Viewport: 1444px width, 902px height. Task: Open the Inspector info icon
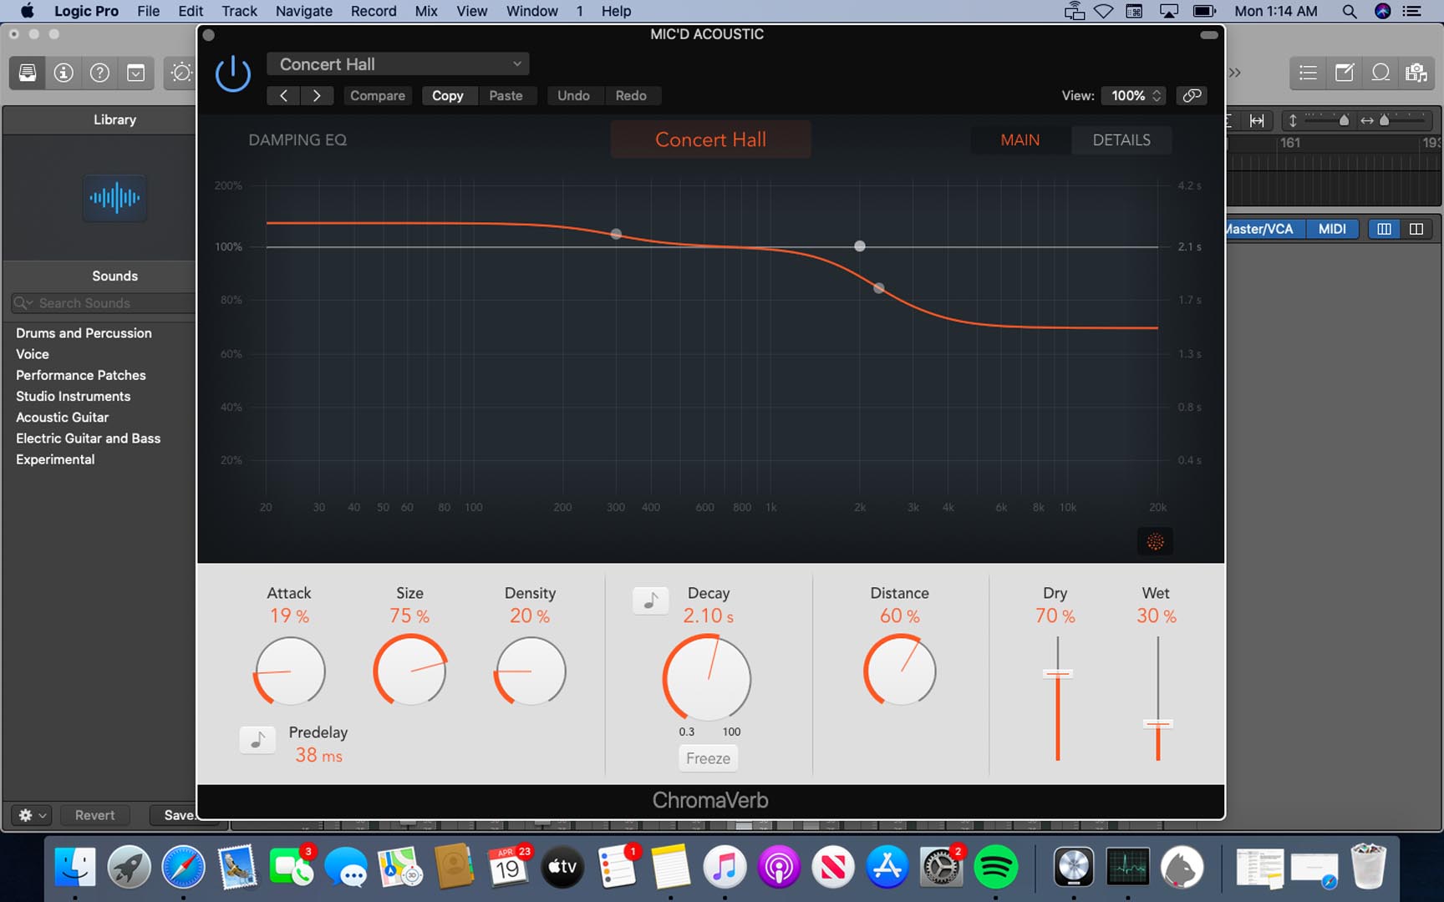coord(64,73)
